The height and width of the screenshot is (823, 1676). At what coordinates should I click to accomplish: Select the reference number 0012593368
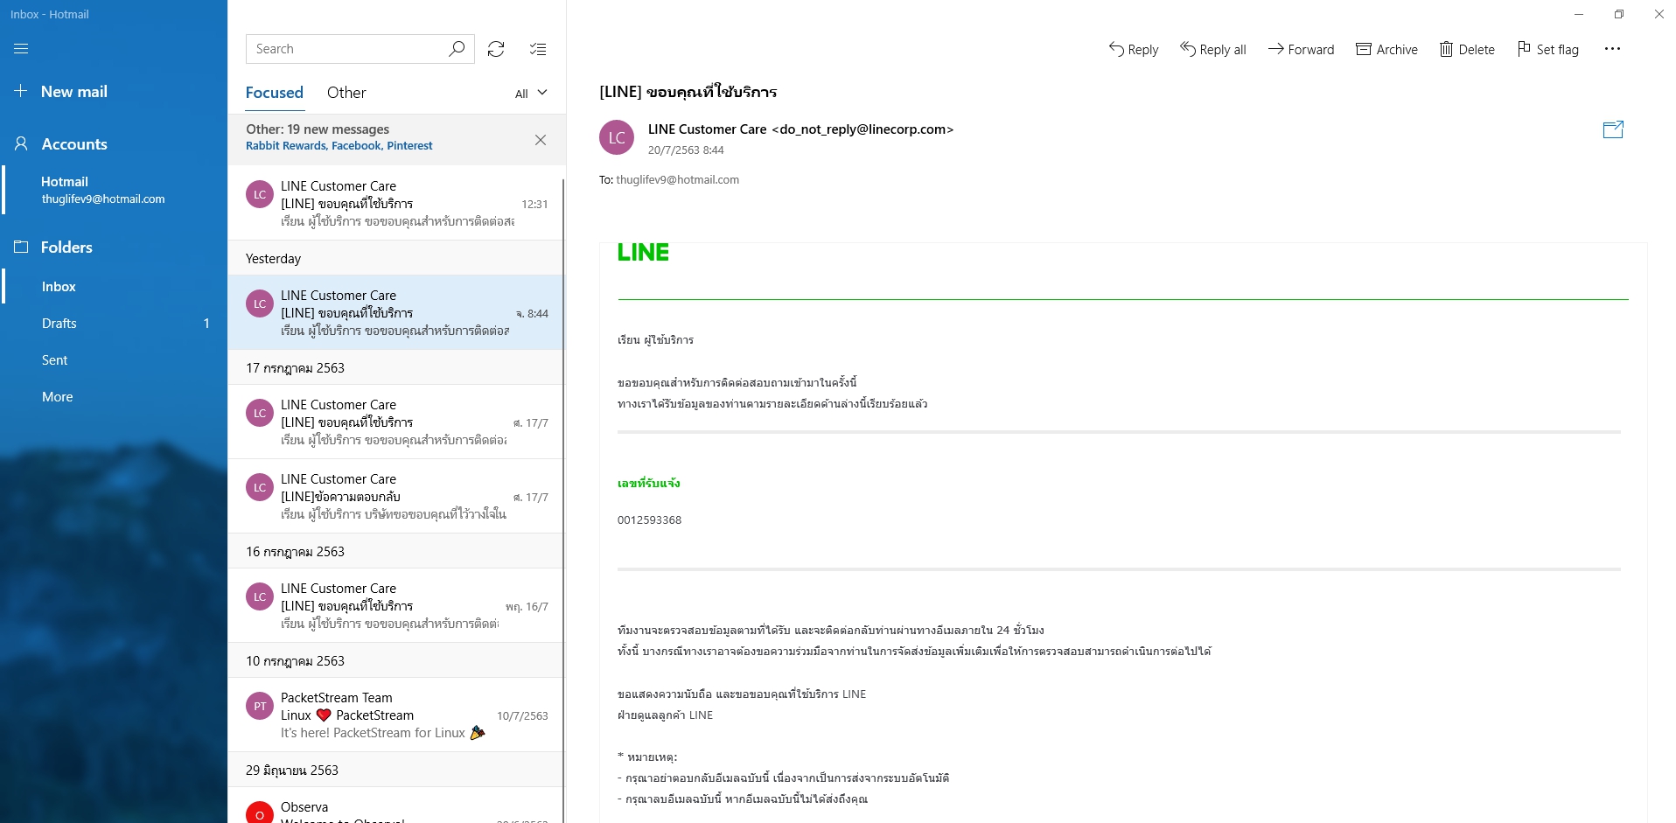(x=649, y=520)
